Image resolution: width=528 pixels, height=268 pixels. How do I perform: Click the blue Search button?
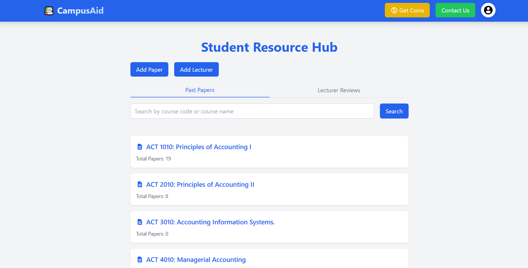(394, 111)
